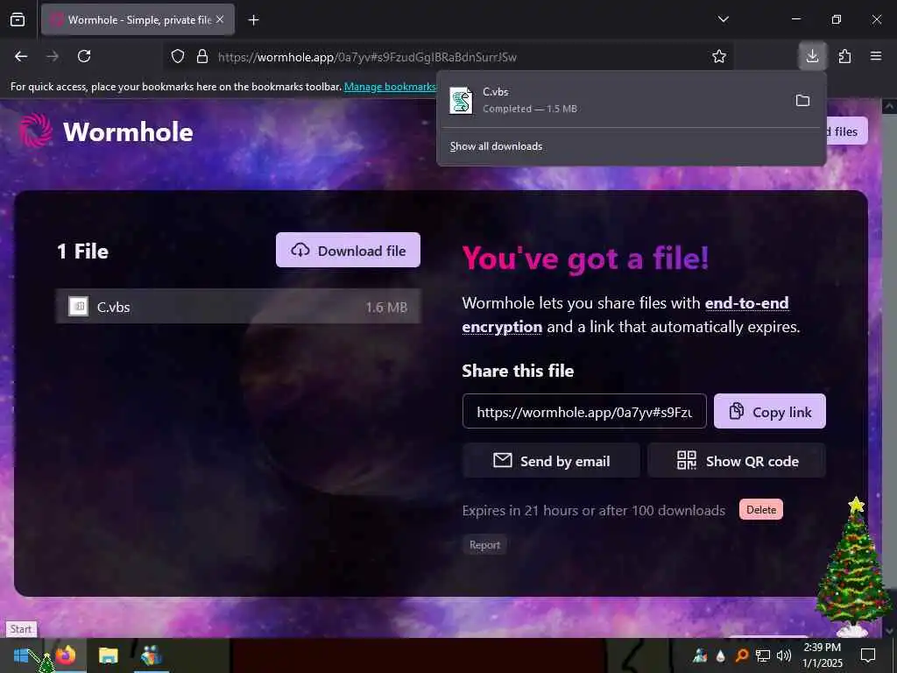Click the water drop tray icon
This screenshot has width=897, height=673.
click(721, 655)
